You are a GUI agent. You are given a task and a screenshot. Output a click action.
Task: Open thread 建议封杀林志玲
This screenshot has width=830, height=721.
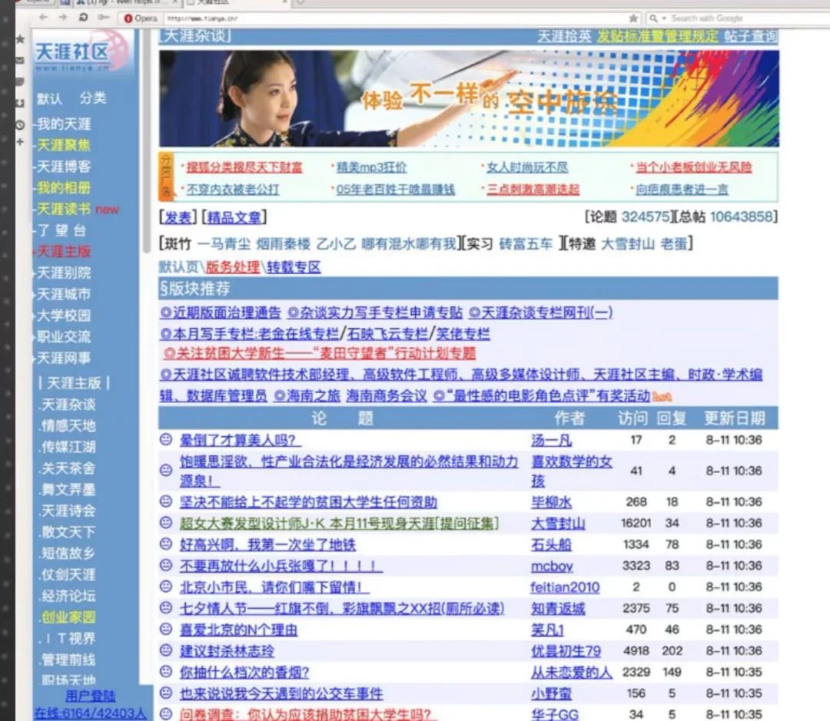coord(227,650)
